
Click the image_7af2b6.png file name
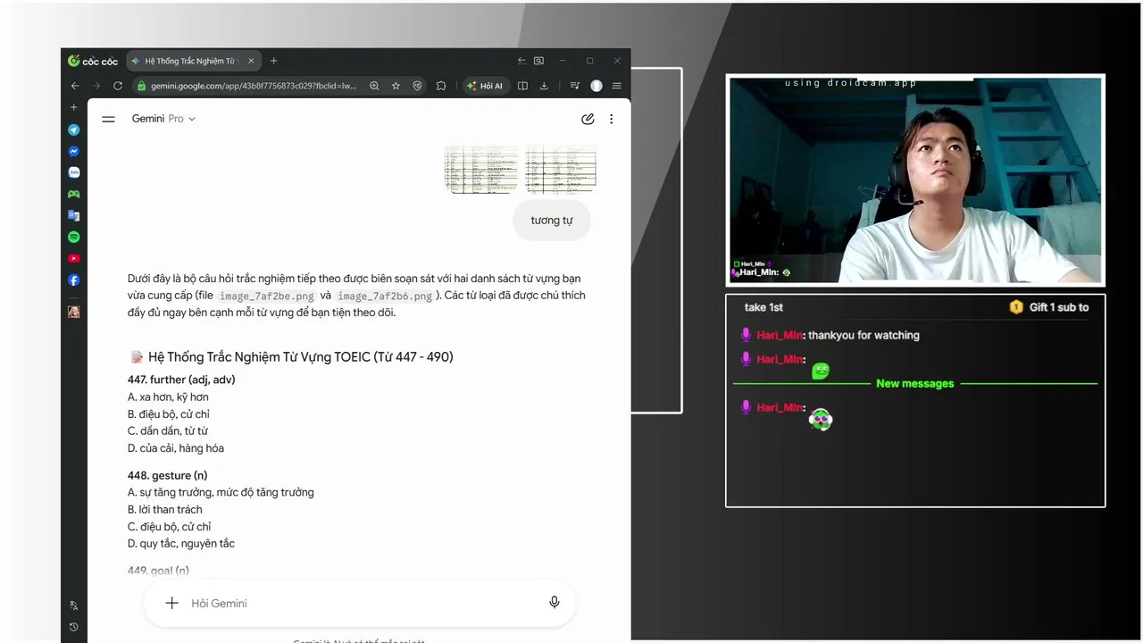[x=385, y=296]
